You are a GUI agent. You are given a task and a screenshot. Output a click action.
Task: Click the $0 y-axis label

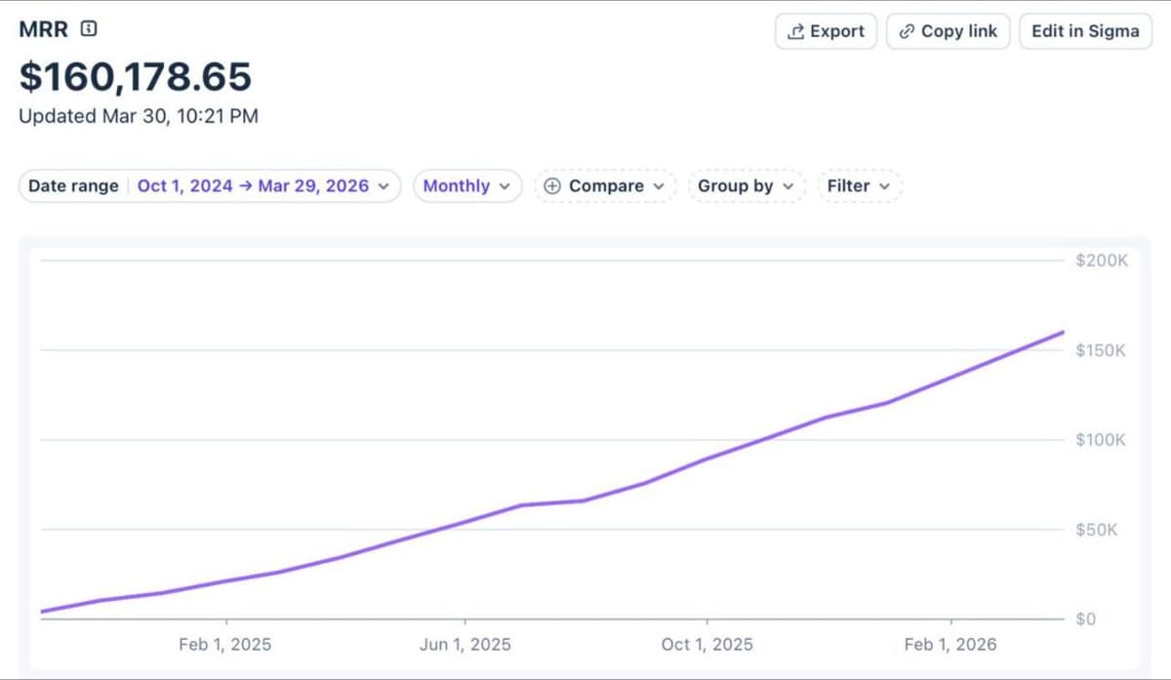pyautogui.click(x=1087, y=620)
